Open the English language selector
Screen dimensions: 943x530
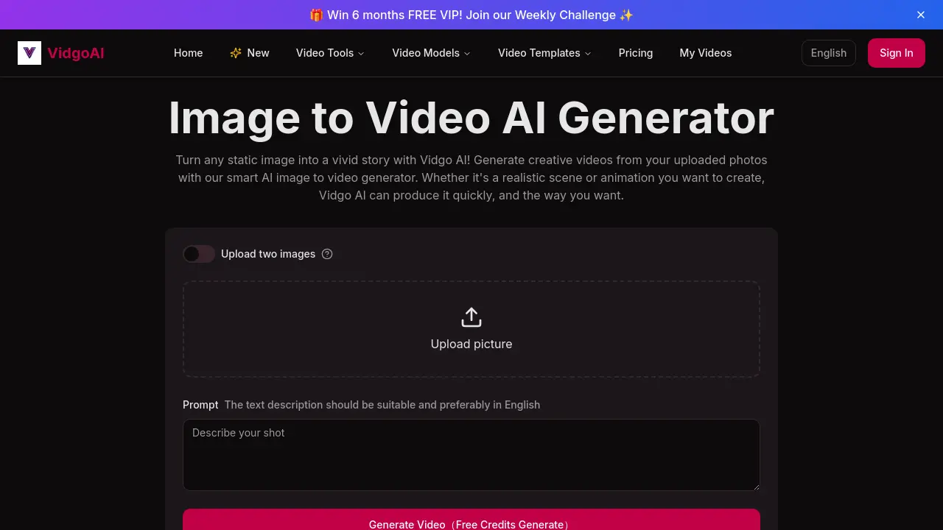coord(828,52)
